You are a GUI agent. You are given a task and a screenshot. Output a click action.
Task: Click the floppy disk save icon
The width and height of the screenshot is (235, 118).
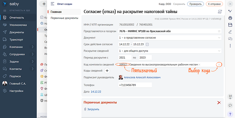pos(230,25)
